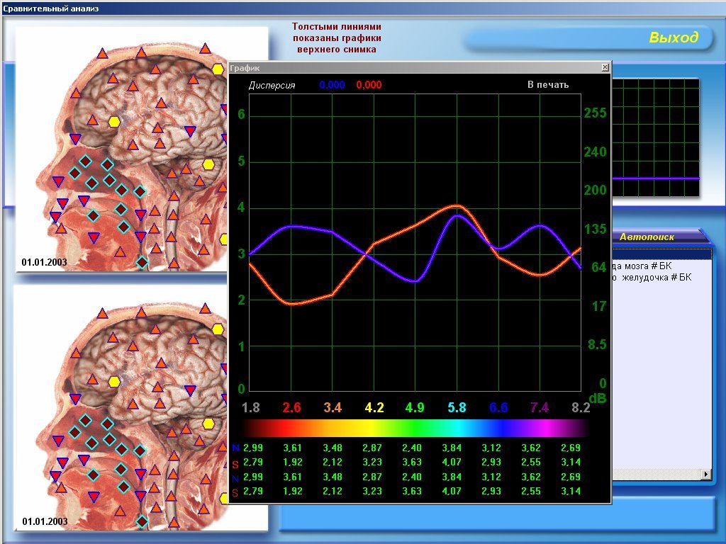Click the purple 7.4 frequency label
The image size is (726, 544).
[x=540, y=407]
